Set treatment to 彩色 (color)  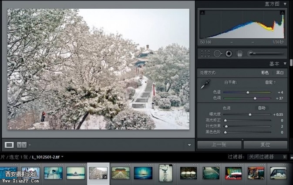[x=265, y=73]
